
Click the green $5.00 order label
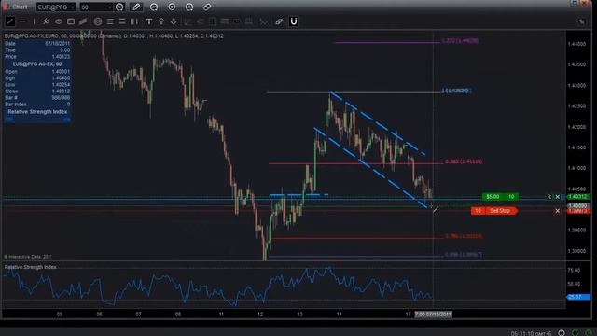pyautogui.click(x=493, y=197)
